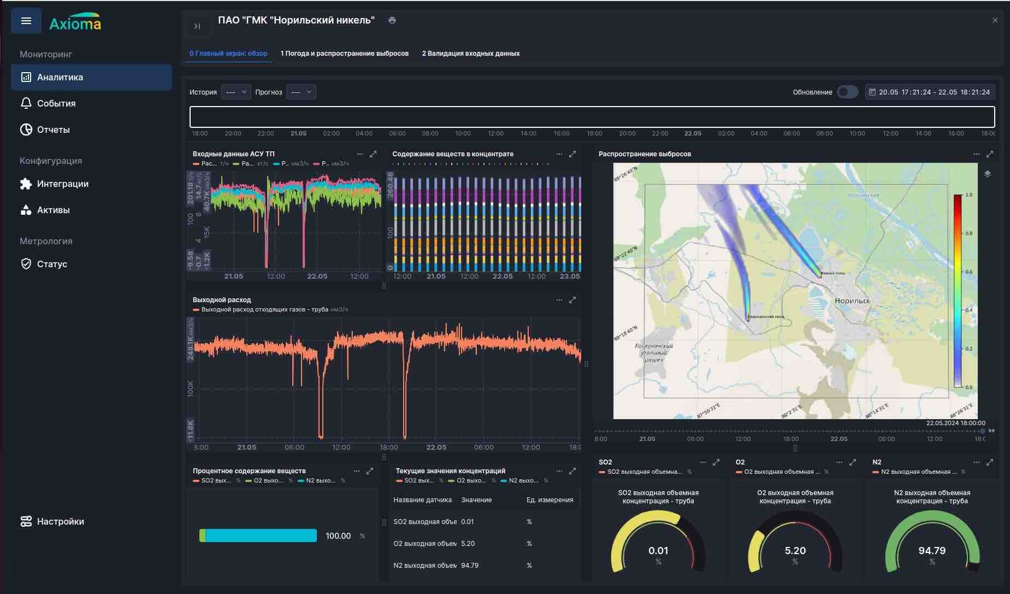Open the map layers icon
Screen dimensions: 1010x594
(x=987, y=174)
